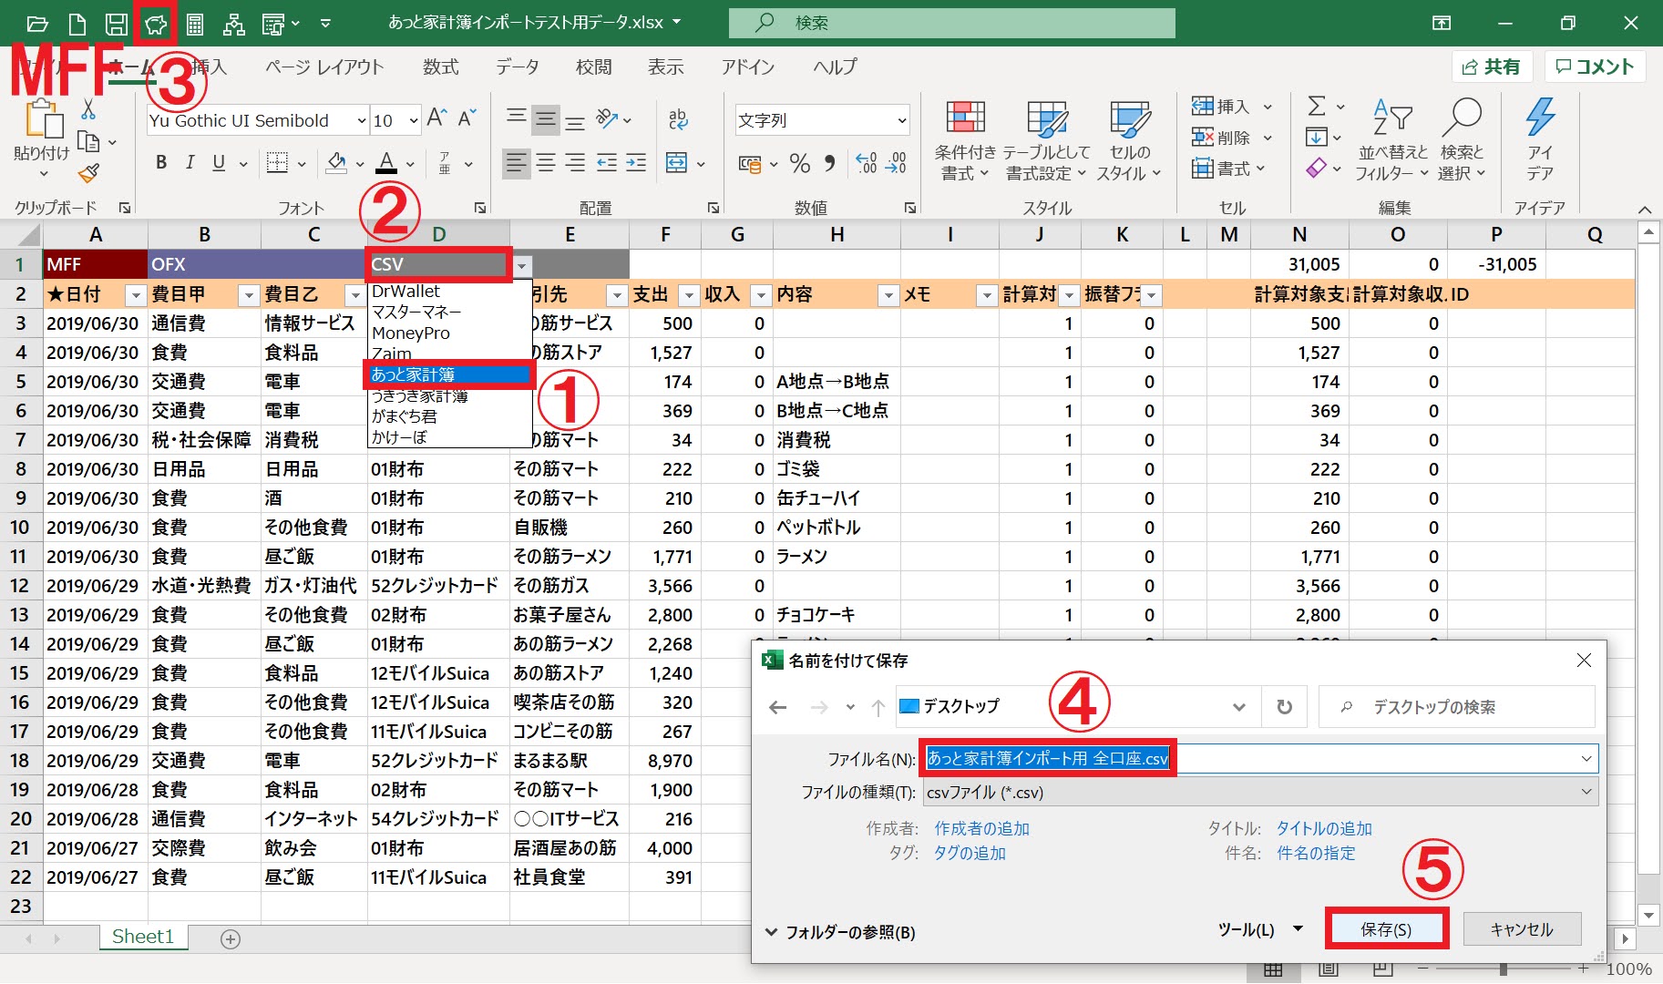Open the 挿入 ribbon tab
The width and height of the screenshot is (1663, 984).
(209, 67)
